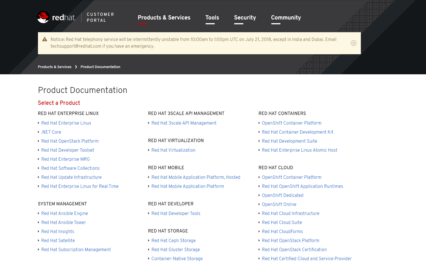Open Red Hat Insights link

tap(58, 232)
